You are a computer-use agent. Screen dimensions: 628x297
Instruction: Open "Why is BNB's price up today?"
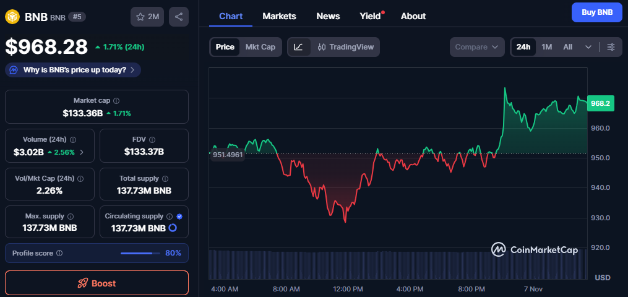click(73, 70)
